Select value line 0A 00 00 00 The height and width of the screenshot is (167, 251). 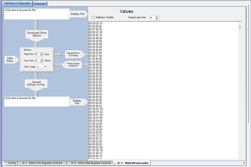point(95,68)
